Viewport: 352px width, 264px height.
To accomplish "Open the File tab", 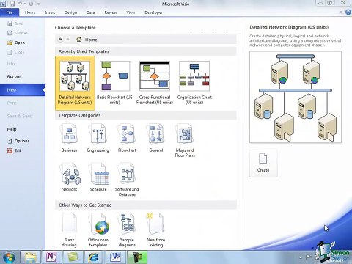I will tap(10, 12).
